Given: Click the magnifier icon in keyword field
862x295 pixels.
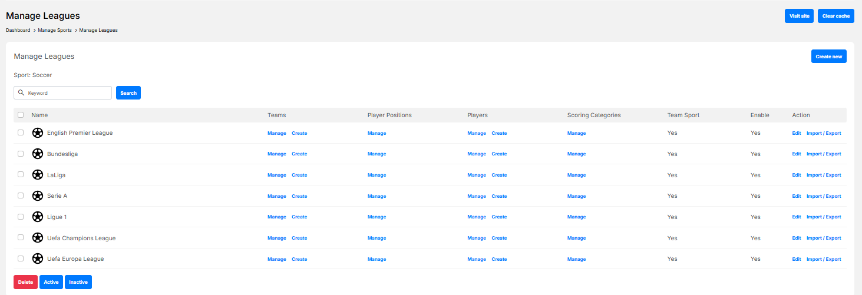Looking at the screenshot, I should (x=21, y=93).
